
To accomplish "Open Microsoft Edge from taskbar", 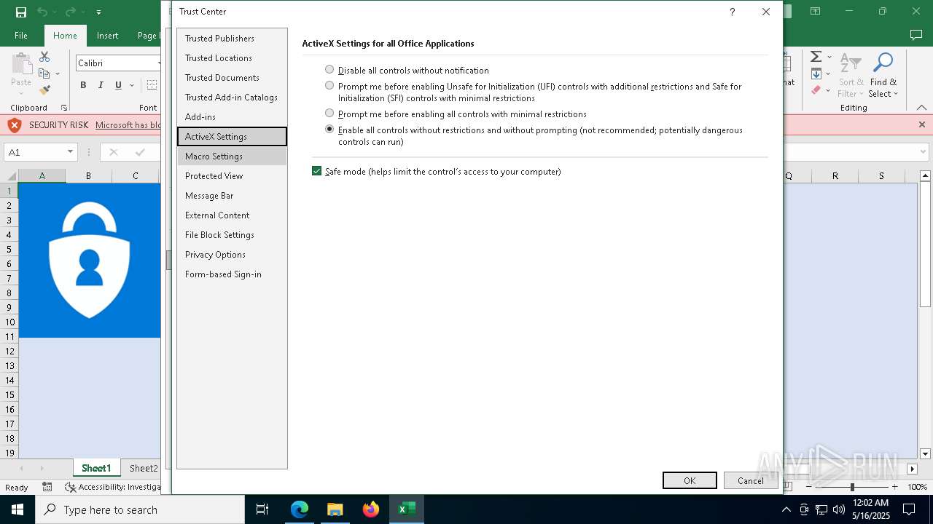I will (x=300, y=509).
